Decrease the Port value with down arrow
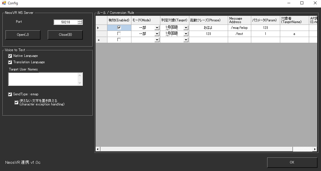This screenshot has width=321, height=171. 80,23
